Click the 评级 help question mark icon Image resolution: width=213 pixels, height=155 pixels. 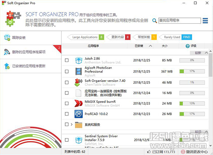188,46
